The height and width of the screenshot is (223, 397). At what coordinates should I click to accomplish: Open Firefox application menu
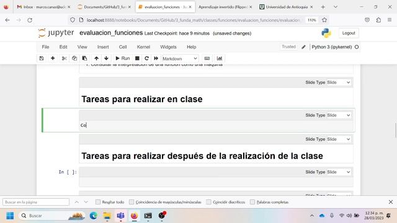(390, 20)
